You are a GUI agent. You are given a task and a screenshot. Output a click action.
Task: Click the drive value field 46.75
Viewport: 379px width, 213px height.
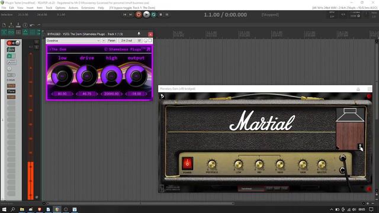click(x=87, y=93)
